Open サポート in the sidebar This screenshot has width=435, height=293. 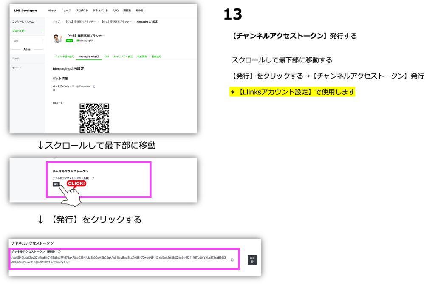[17, 68]
